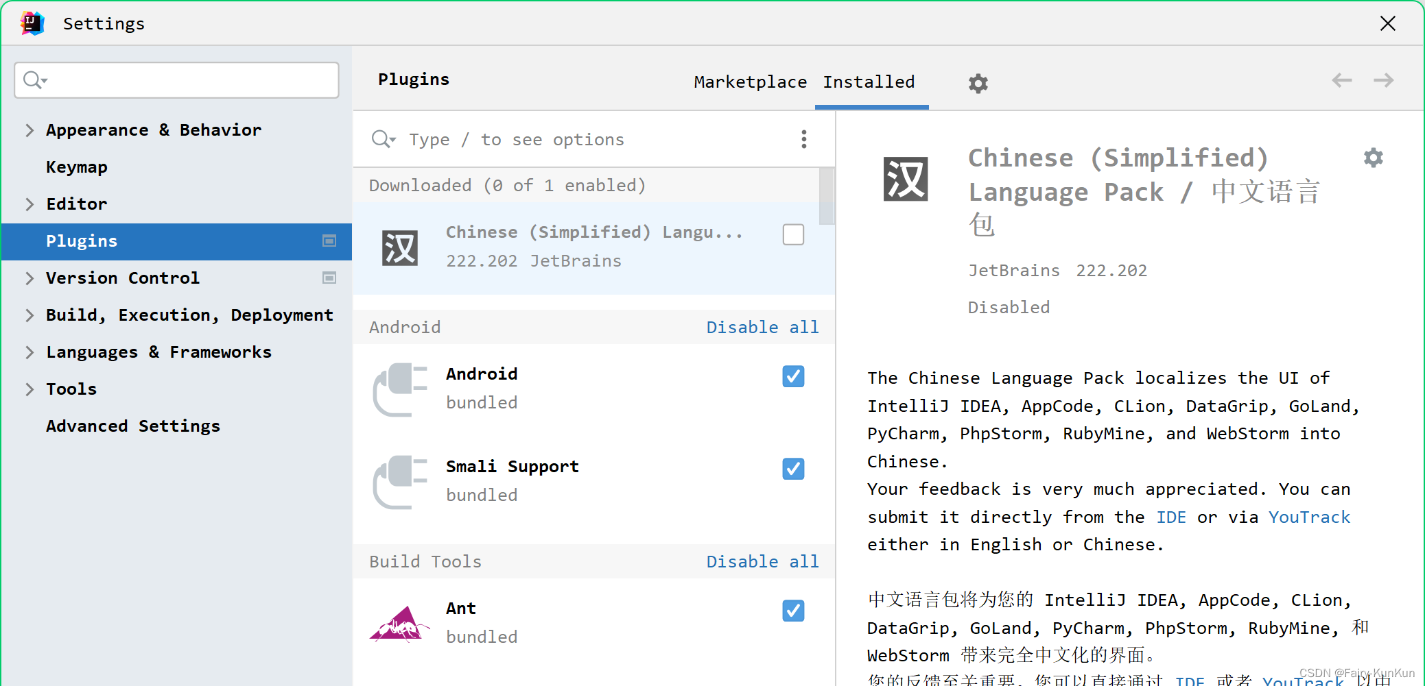The height and width of the screenshot is (686, 1425).
Task: Expand the Editor settings node
Action: (x=30, y=204)
